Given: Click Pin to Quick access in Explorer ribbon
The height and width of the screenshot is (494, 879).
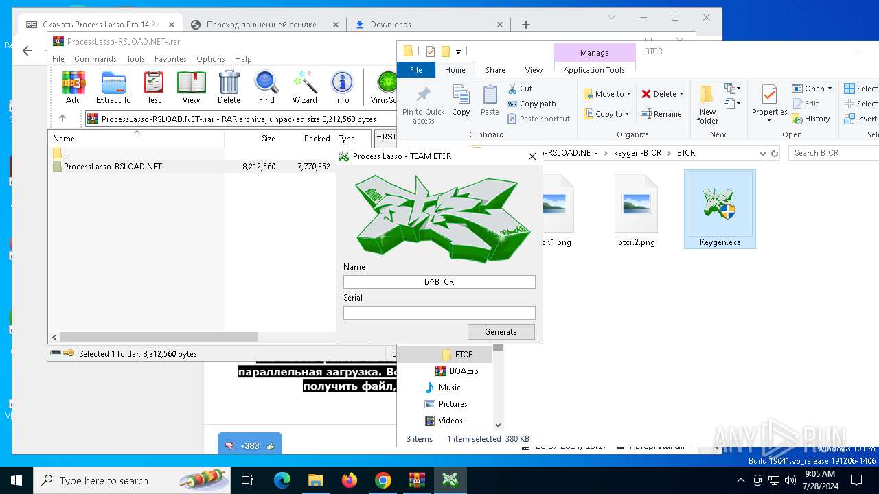Looking at the screenshot, I should [x=424, y=104].
